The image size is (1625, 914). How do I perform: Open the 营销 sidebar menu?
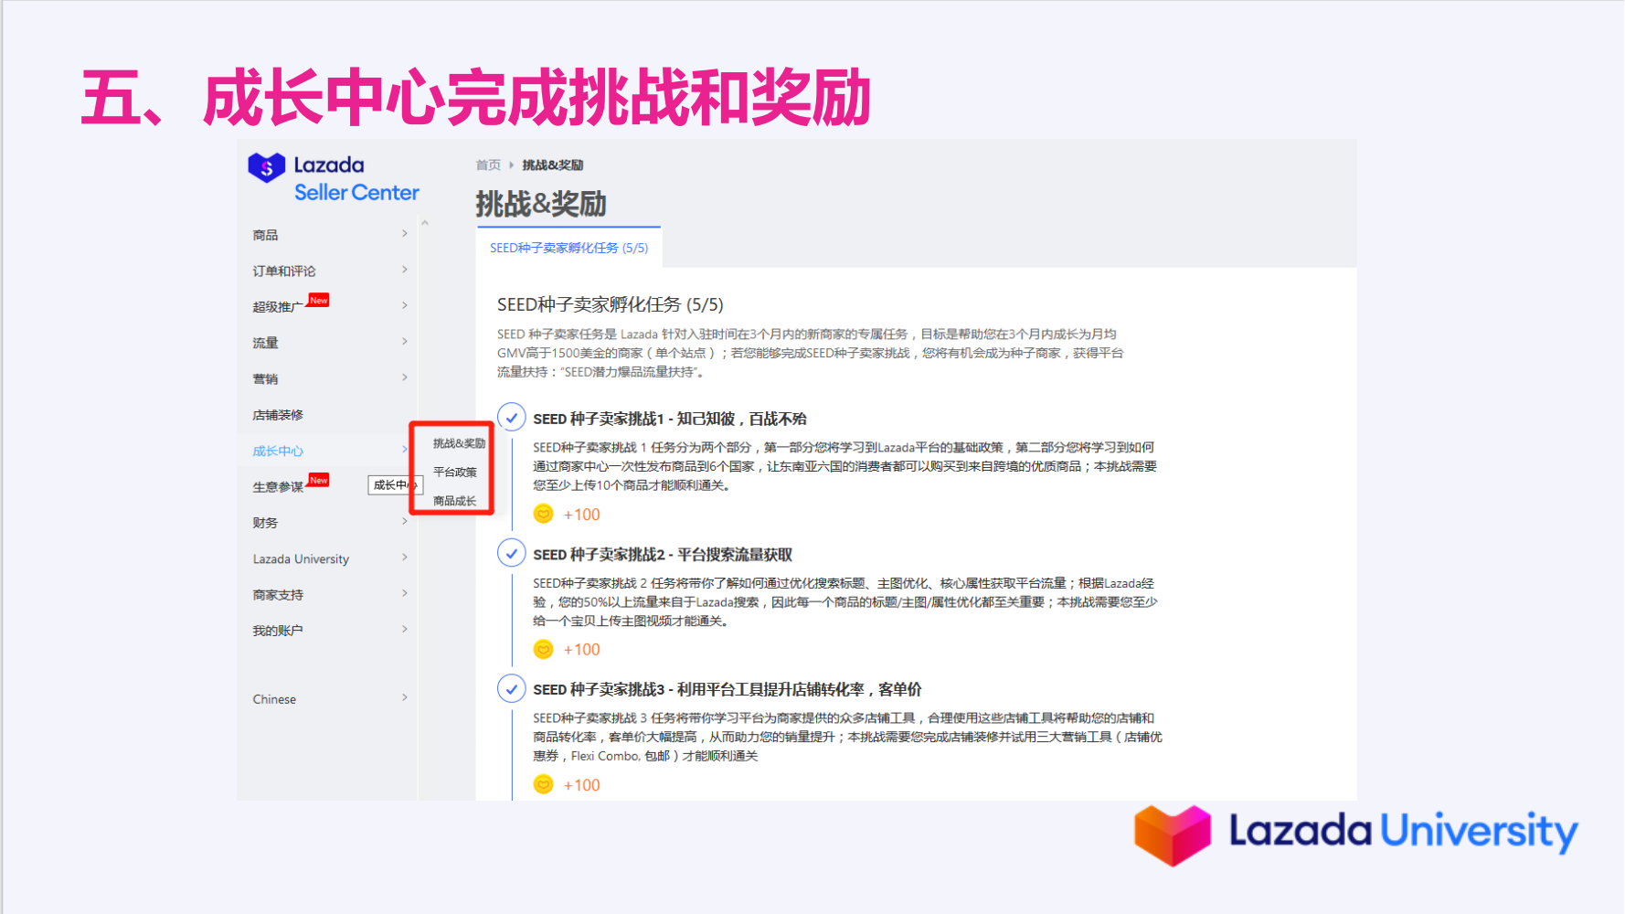pyautogui.click(x=265, y=378)
